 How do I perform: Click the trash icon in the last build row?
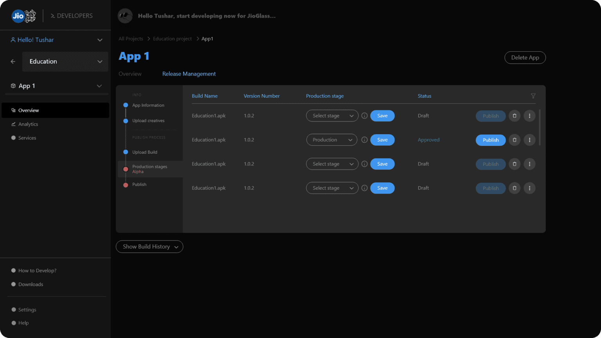(x=515, y=188)
